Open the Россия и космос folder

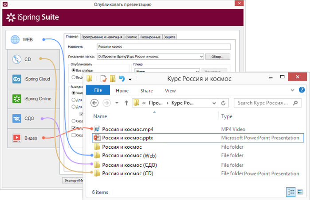tap(122, 147)
